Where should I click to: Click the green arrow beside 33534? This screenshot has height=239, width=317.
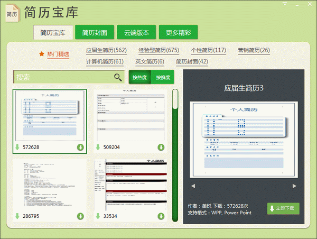pos(98,216)
